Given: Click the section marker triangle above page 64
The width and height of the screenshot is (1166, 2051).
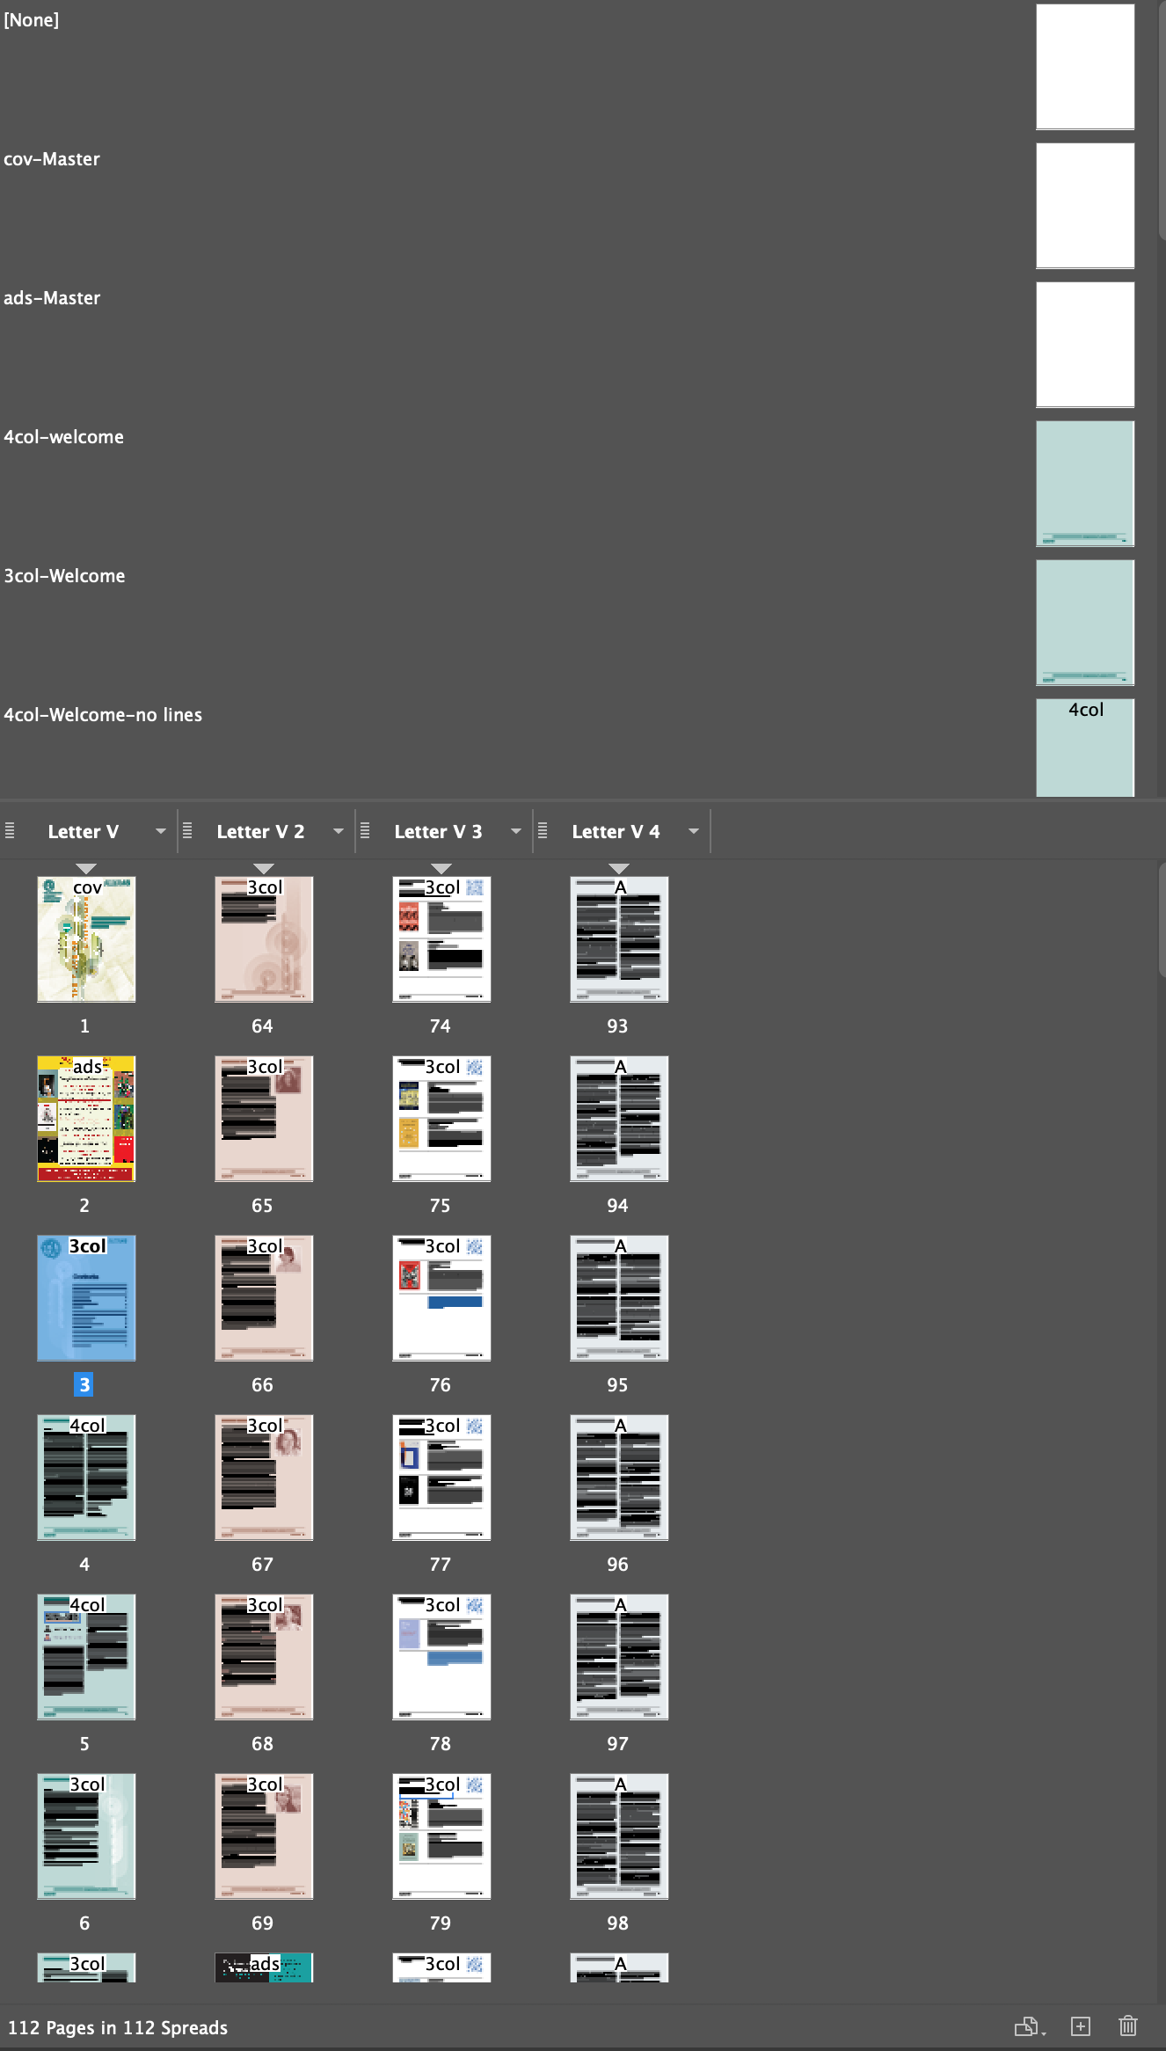Looking at the screenshot, I should pyautogui.click(x=264, y=869).
